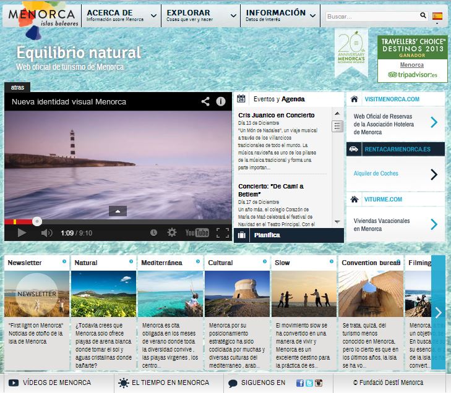This screenshot has width=451, height=393.
Task: Mute the video volume speaker icon
Action: 46,233
